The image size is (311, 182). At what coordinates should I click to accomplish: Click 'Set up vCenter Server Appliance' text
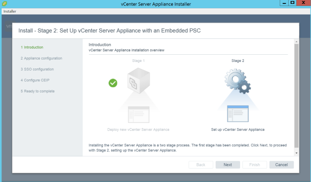coord(238,130)
